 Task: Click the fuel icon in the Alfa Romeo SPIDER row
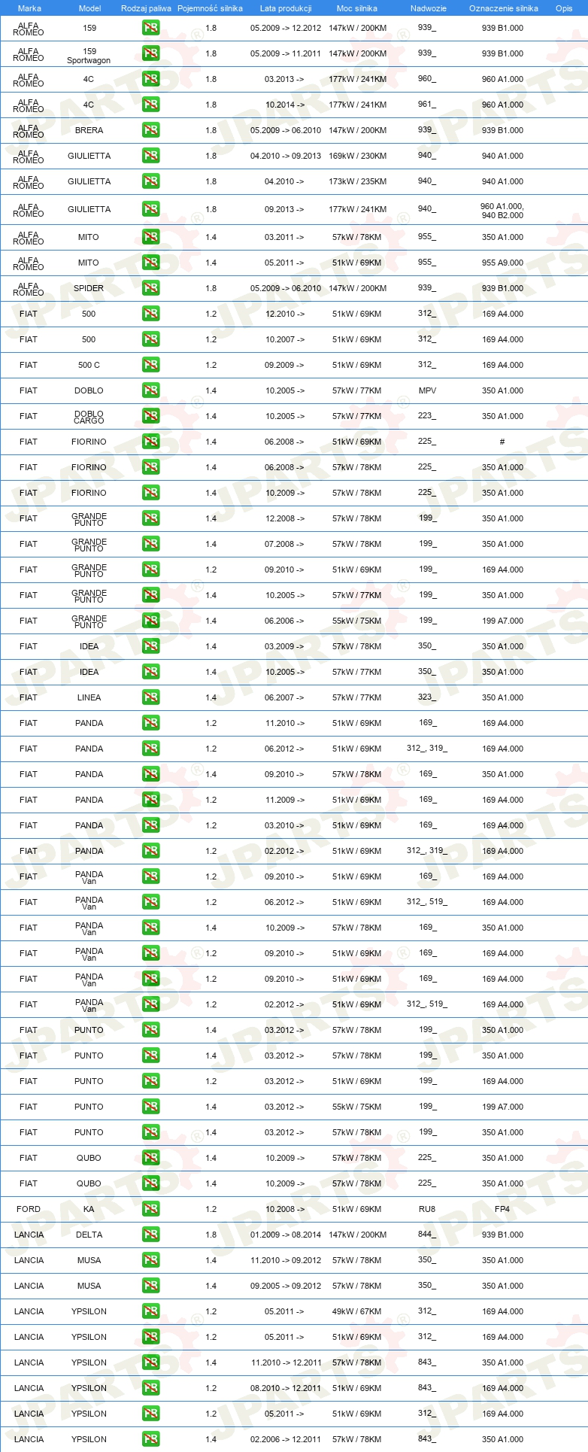click(151, 288)
